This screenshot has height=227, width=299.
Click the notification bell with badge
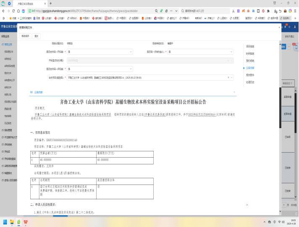click(x=285, y=26)
